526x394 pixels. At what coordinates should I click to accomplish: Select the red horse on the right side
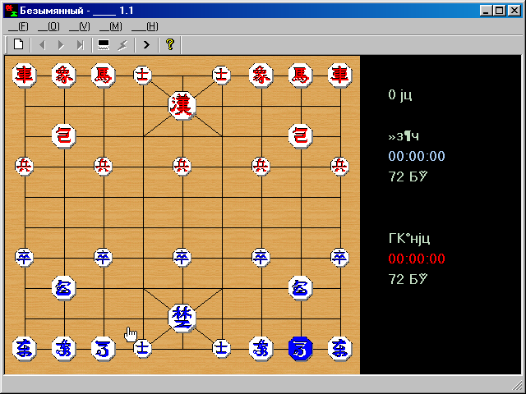coord(301,76)
